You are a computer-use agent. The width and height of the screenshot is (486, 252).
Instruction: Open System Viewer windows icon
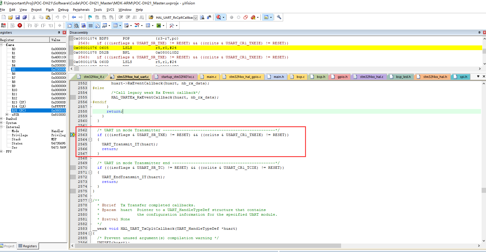[159, 25]
